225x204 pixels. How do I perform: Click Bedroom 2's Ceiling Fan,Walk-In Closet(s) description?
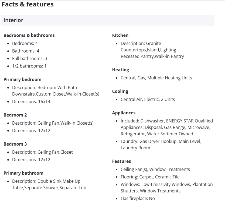point(53,123)
